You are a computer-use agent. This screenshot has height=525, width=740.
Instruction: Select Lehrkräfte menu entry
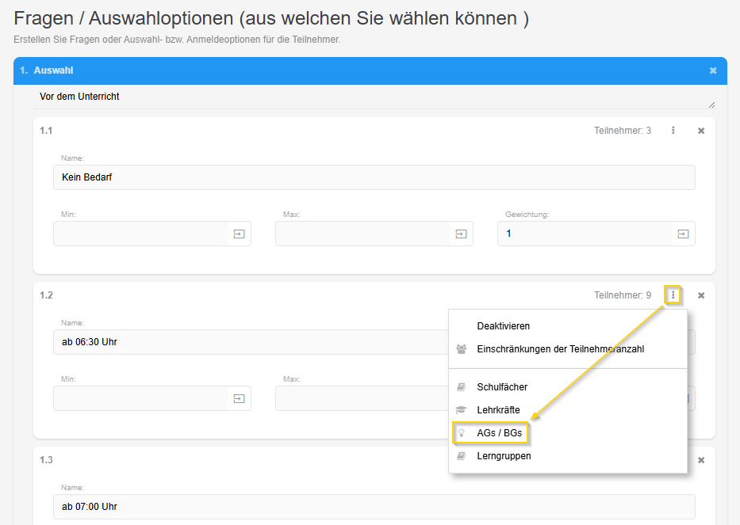coord(498,410)
